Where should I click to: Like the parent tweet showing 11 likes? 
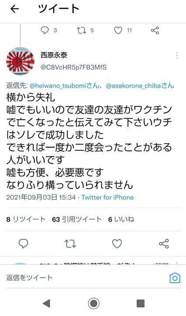[118, 30]
